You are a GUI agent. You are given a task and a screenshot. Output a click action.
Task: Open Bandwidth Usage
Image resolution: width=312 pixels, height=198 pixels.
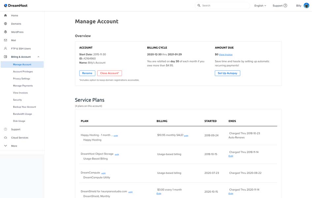click(22, 114)
